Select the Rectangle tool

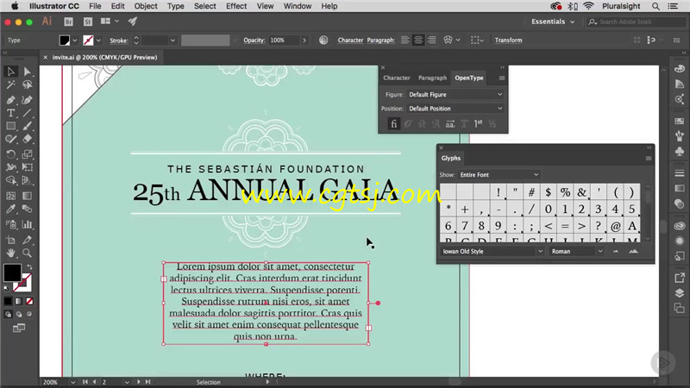(x=10, y=126)
